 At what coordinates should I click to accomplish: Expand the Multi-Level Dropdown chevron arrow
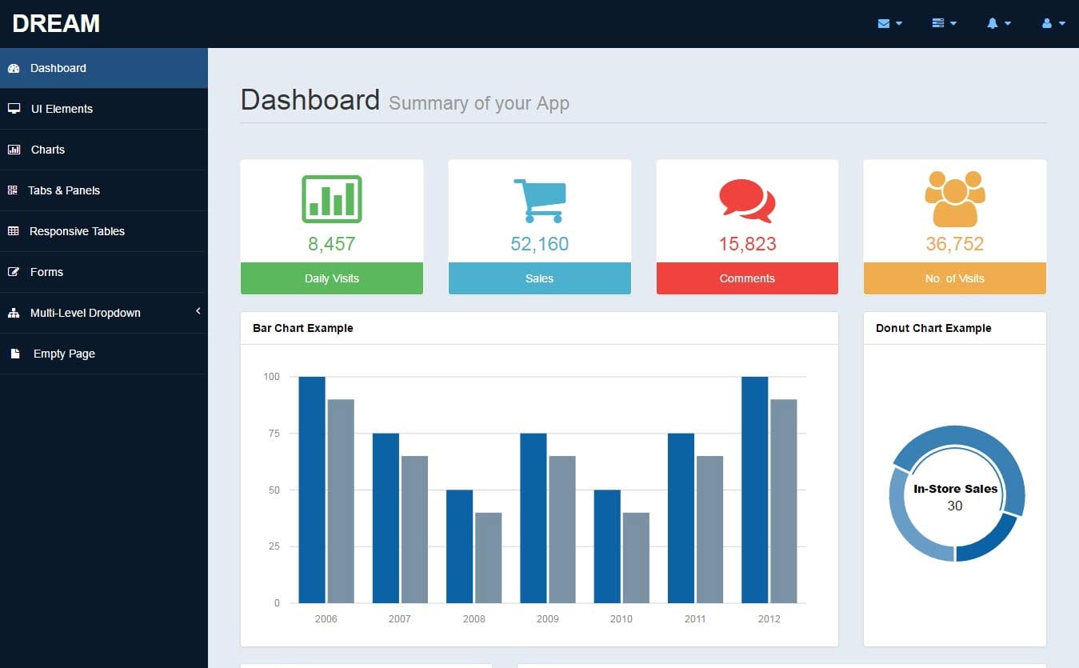pos(198,311)
